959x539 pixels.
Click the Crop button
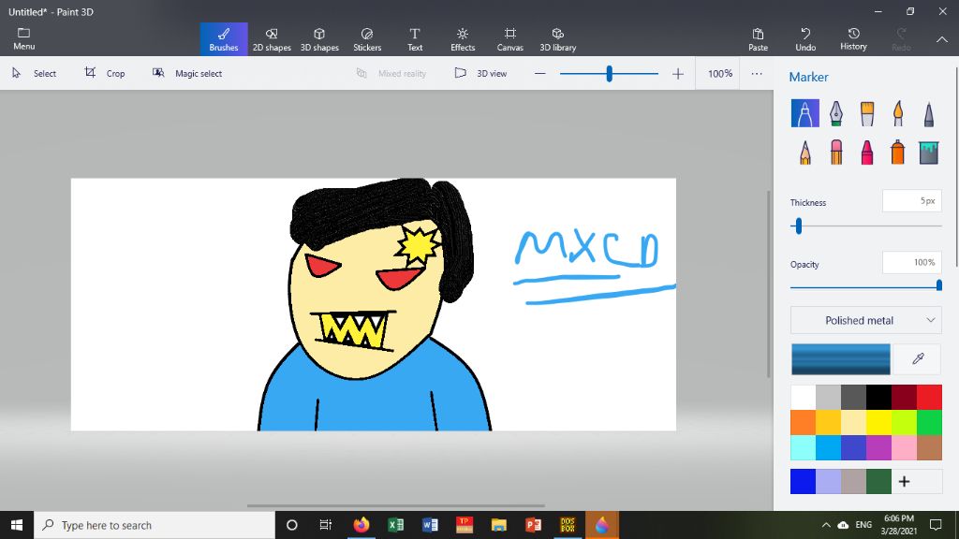pyautogui.click(x=105, y=73)
